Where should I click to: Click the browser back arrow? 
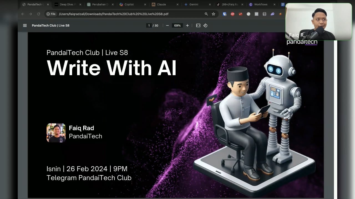tap(23, 14)
